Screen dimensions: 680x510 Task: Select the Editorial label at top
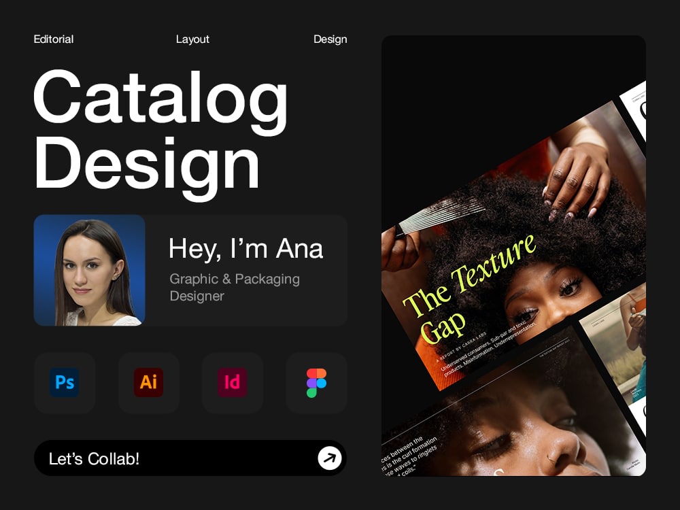coord(53,39)
